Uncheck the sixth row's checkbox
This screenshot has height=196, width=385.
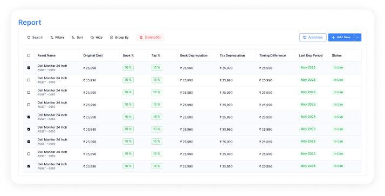29,129
